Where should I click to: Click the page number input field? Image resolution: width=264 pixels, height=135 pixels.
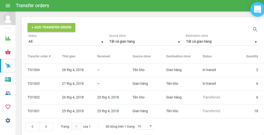point(76,126)
